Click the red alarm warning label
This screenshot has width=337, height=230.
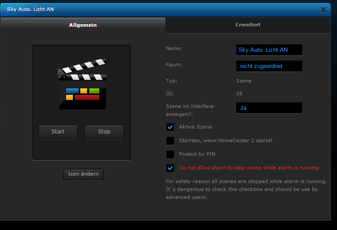pos(249,168)
